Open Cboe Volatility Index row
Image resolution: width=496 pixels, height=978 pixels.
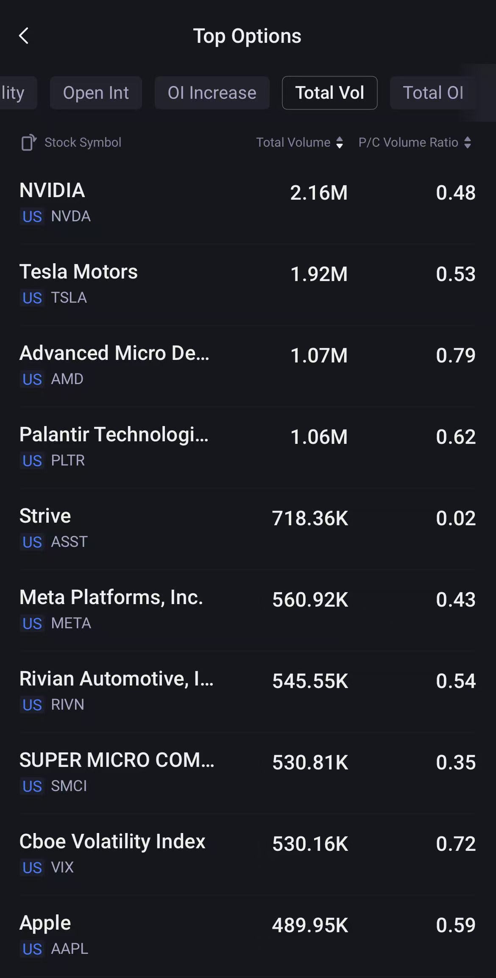point(247,854)
